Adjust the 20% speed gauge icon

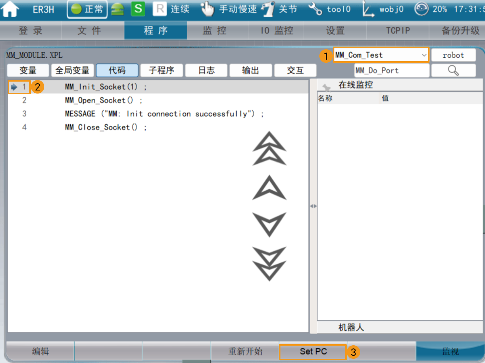[x=421, y=9]
